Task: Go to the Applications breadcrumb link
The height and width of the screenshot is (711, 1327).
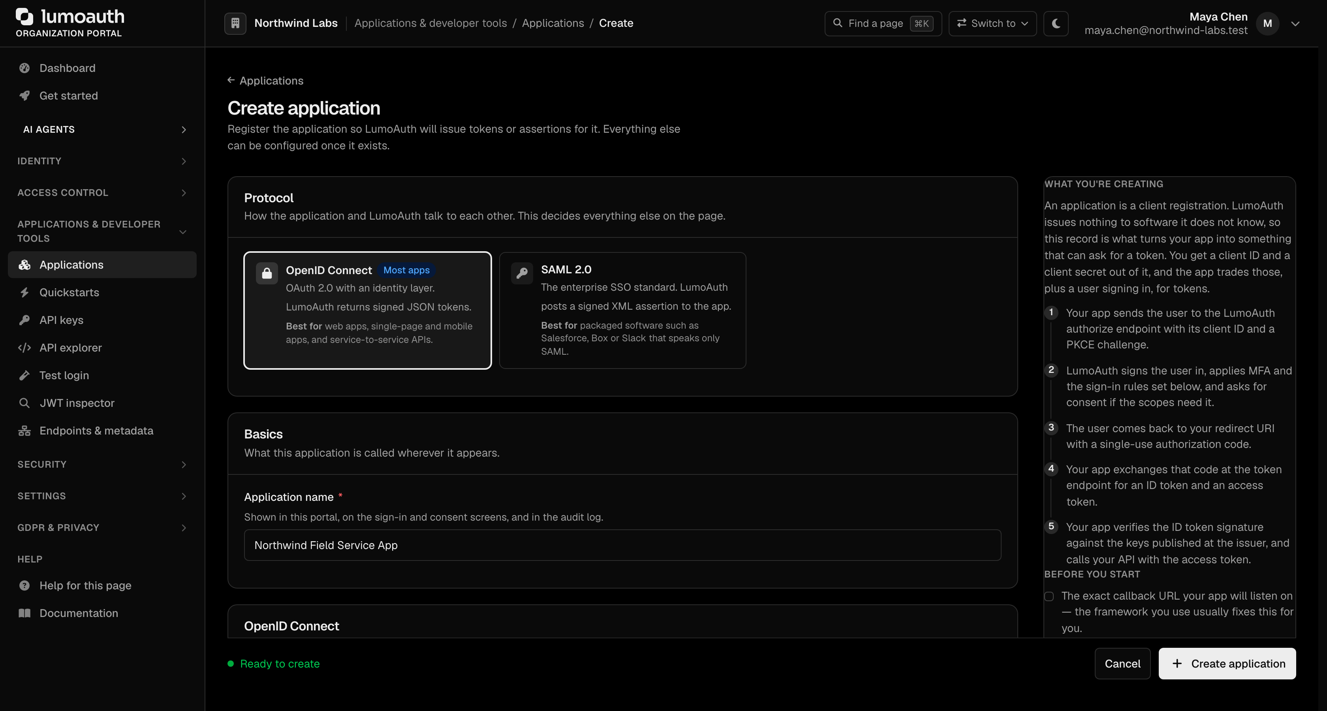Action: point(553,23)
